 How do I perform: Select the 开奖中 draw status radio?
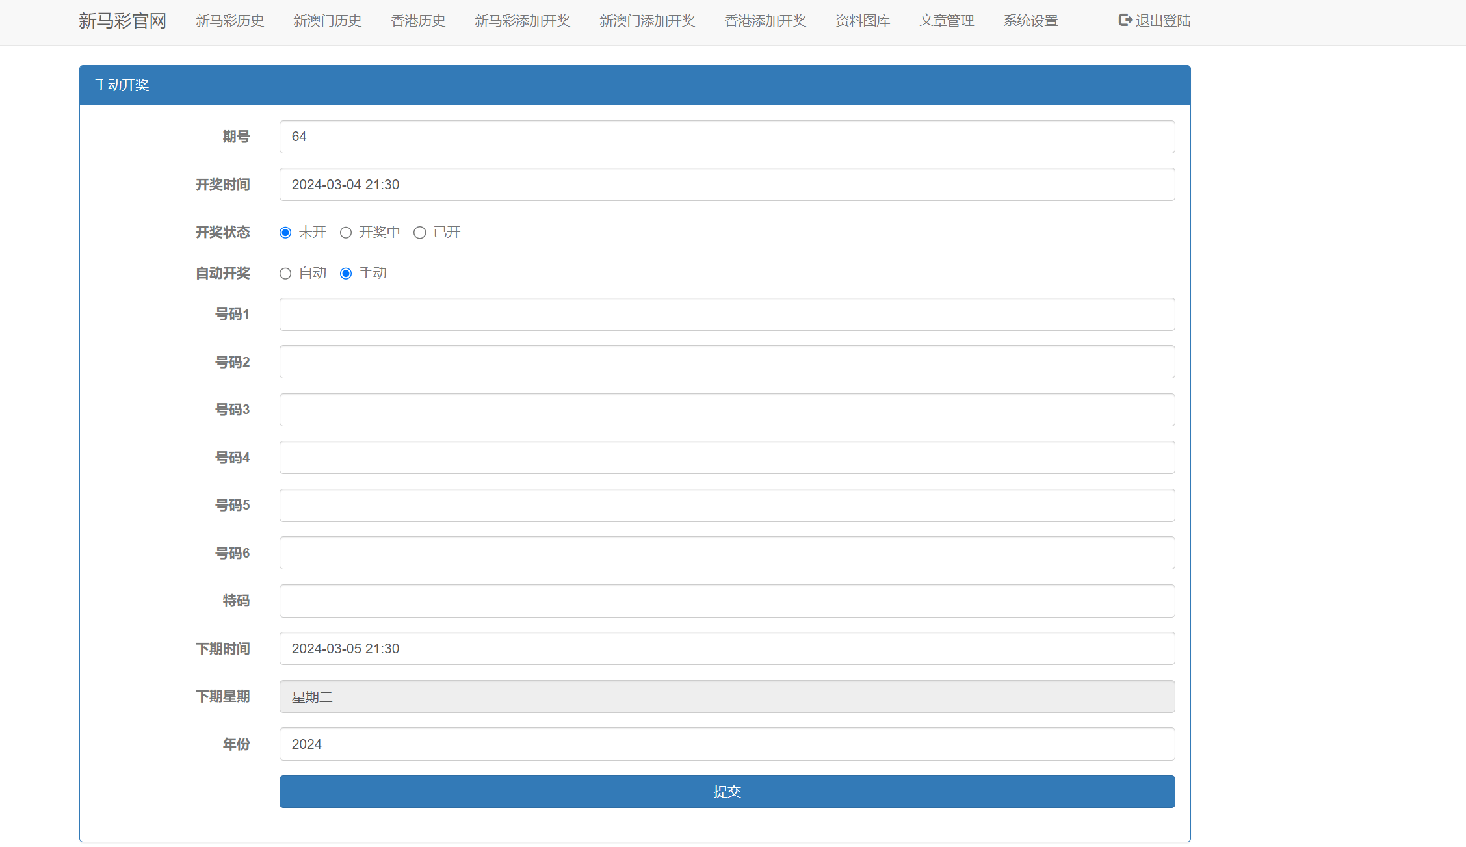pyautogui.click(x=346, y=233)
